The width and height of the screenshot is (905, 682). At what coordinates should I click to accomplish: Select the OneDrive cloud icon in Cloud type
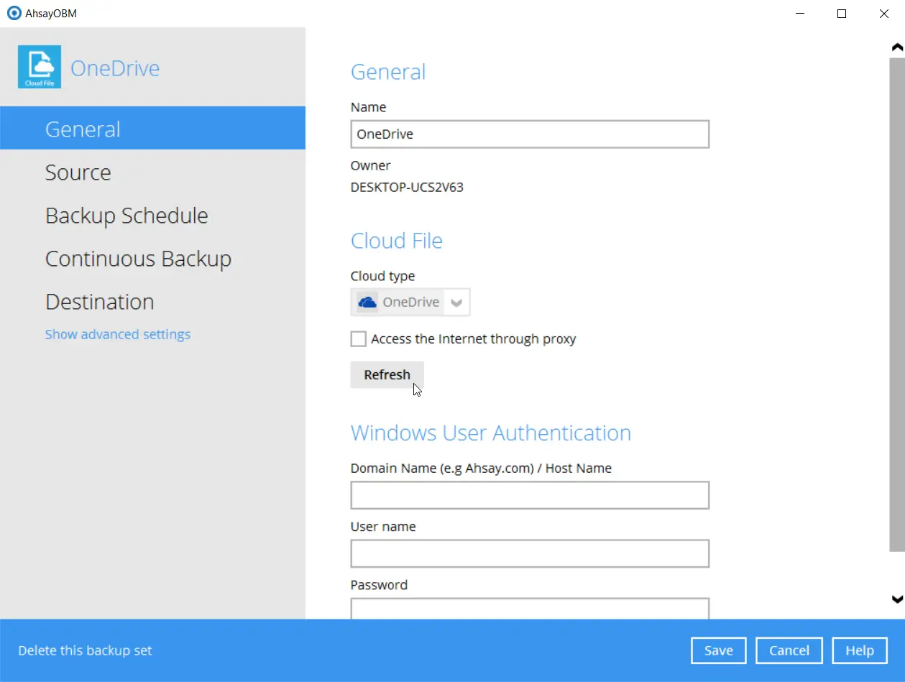tap(367, 302)
